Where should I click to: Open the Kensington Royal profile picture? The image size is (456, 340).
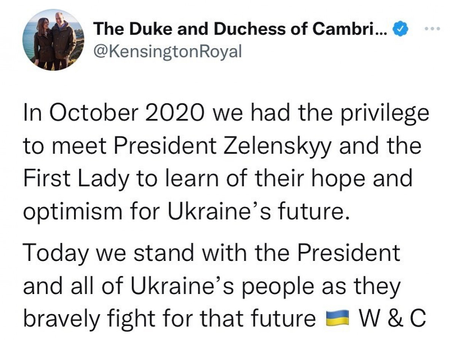(53, 40)
